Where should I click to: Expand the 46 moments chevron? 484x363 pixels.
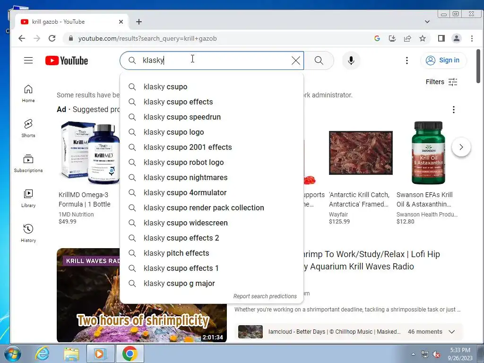coord(451,332)
